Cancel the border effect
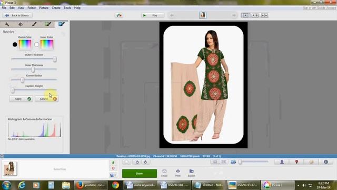Screen dimensions: 337x190 47,99
